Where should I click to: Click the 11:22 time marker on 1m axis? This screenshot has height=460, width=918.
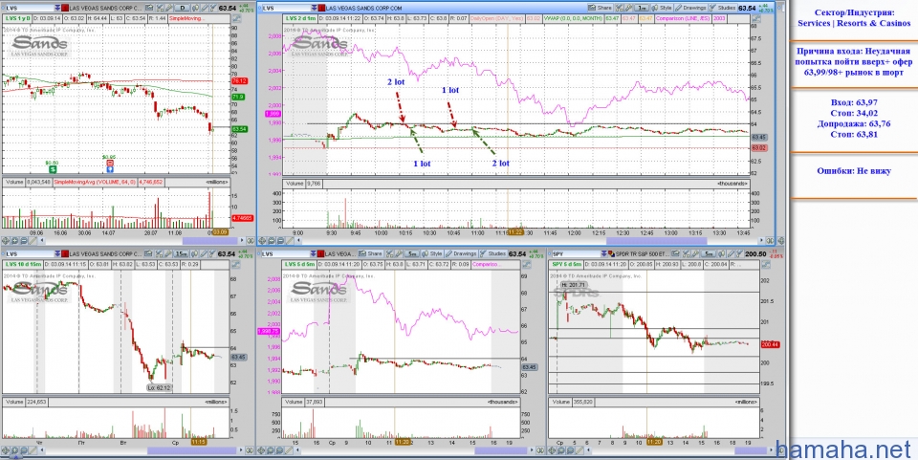pos(514,232)
